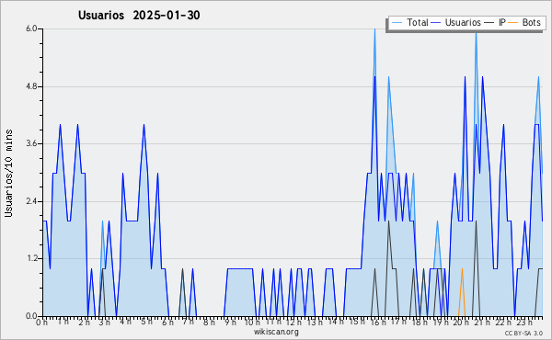Click the 10 h x-axis label
The image size is (552, 340).
(x=252, y=323)
